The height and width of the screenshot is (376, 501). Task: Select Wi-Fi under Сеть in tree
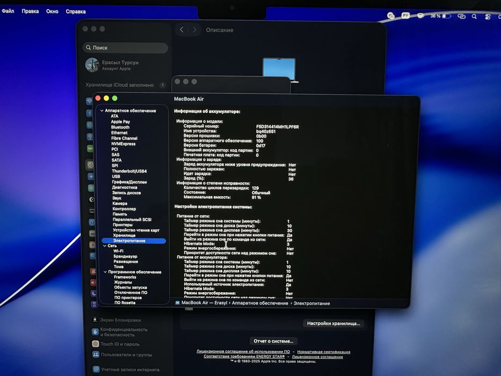(118, 251)
